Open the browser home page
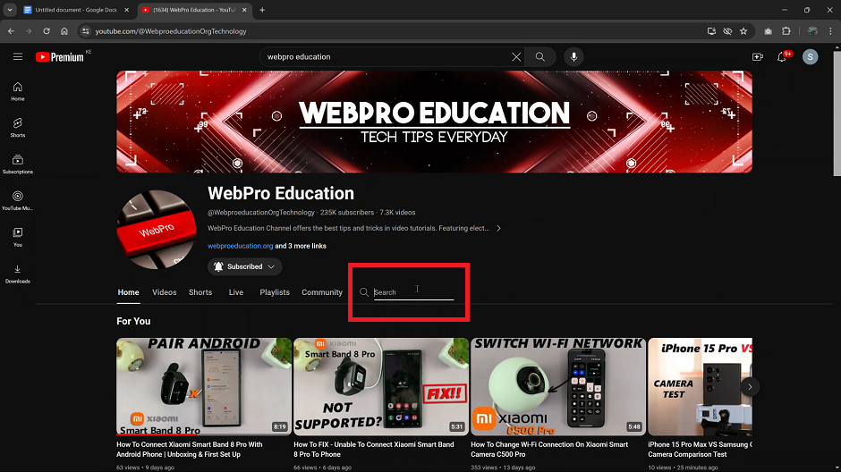 64,31
